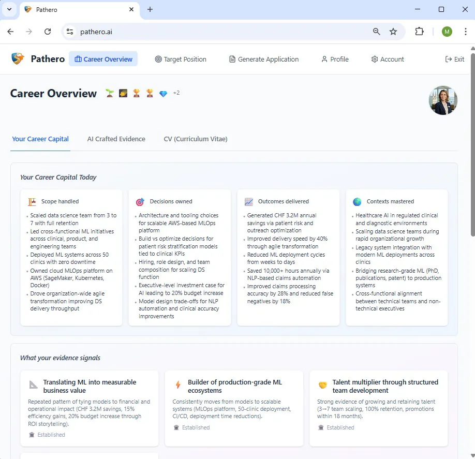Click the Contexts mastered globe icon
The image size is (475, 459).
click(357, 202)
